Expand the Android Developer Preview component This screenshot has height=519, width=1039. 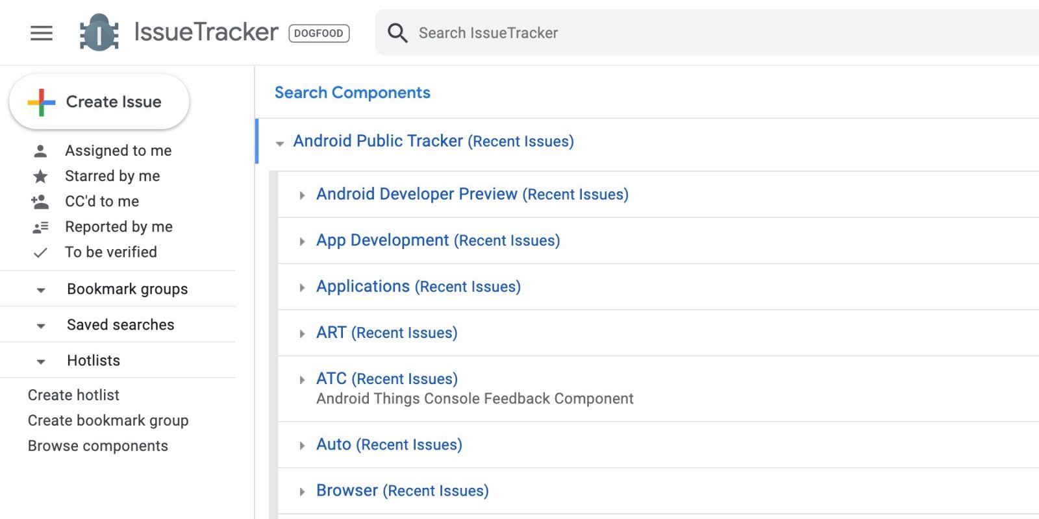point(302,195)
